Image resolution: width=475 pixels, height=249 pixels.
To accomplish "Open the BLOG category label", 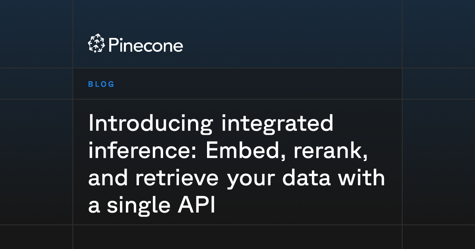I will 101,84.
